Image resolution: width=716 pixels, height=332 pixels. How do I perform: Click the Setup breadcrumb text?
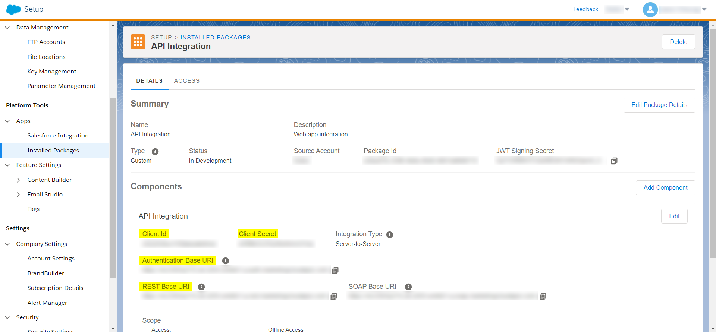point(161,38)
